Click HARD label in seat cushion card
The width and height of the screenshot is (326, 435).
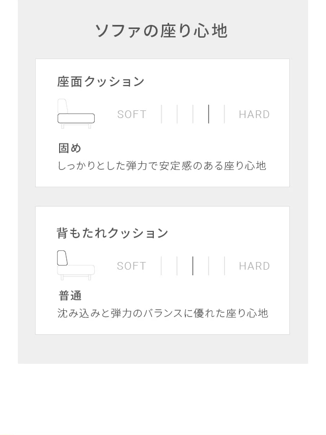click(x=254, y=114)
